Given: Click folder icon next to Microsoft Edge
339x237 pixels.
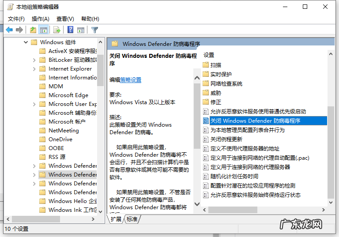Looking at the screenshot, I should click(42, 95).
